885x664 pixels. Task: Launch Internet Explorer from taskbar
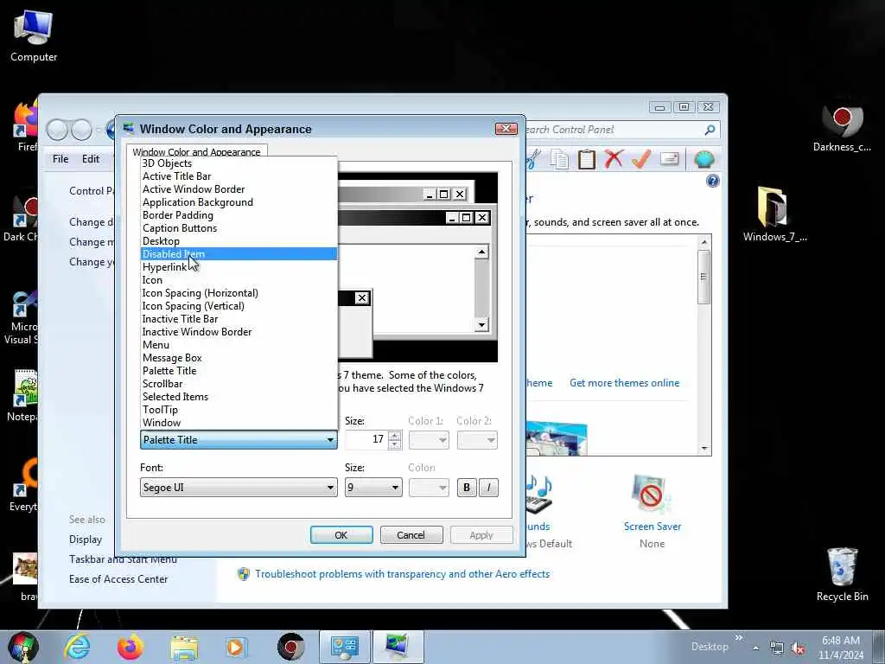click(77, 647)
